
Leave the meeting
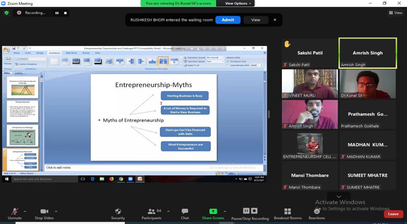tap(393, 214)
